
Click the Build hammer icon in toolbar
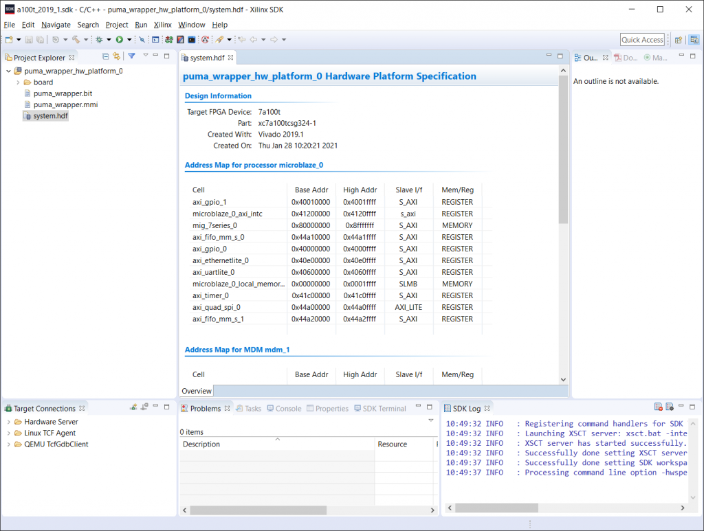click(x=76, y=39)
